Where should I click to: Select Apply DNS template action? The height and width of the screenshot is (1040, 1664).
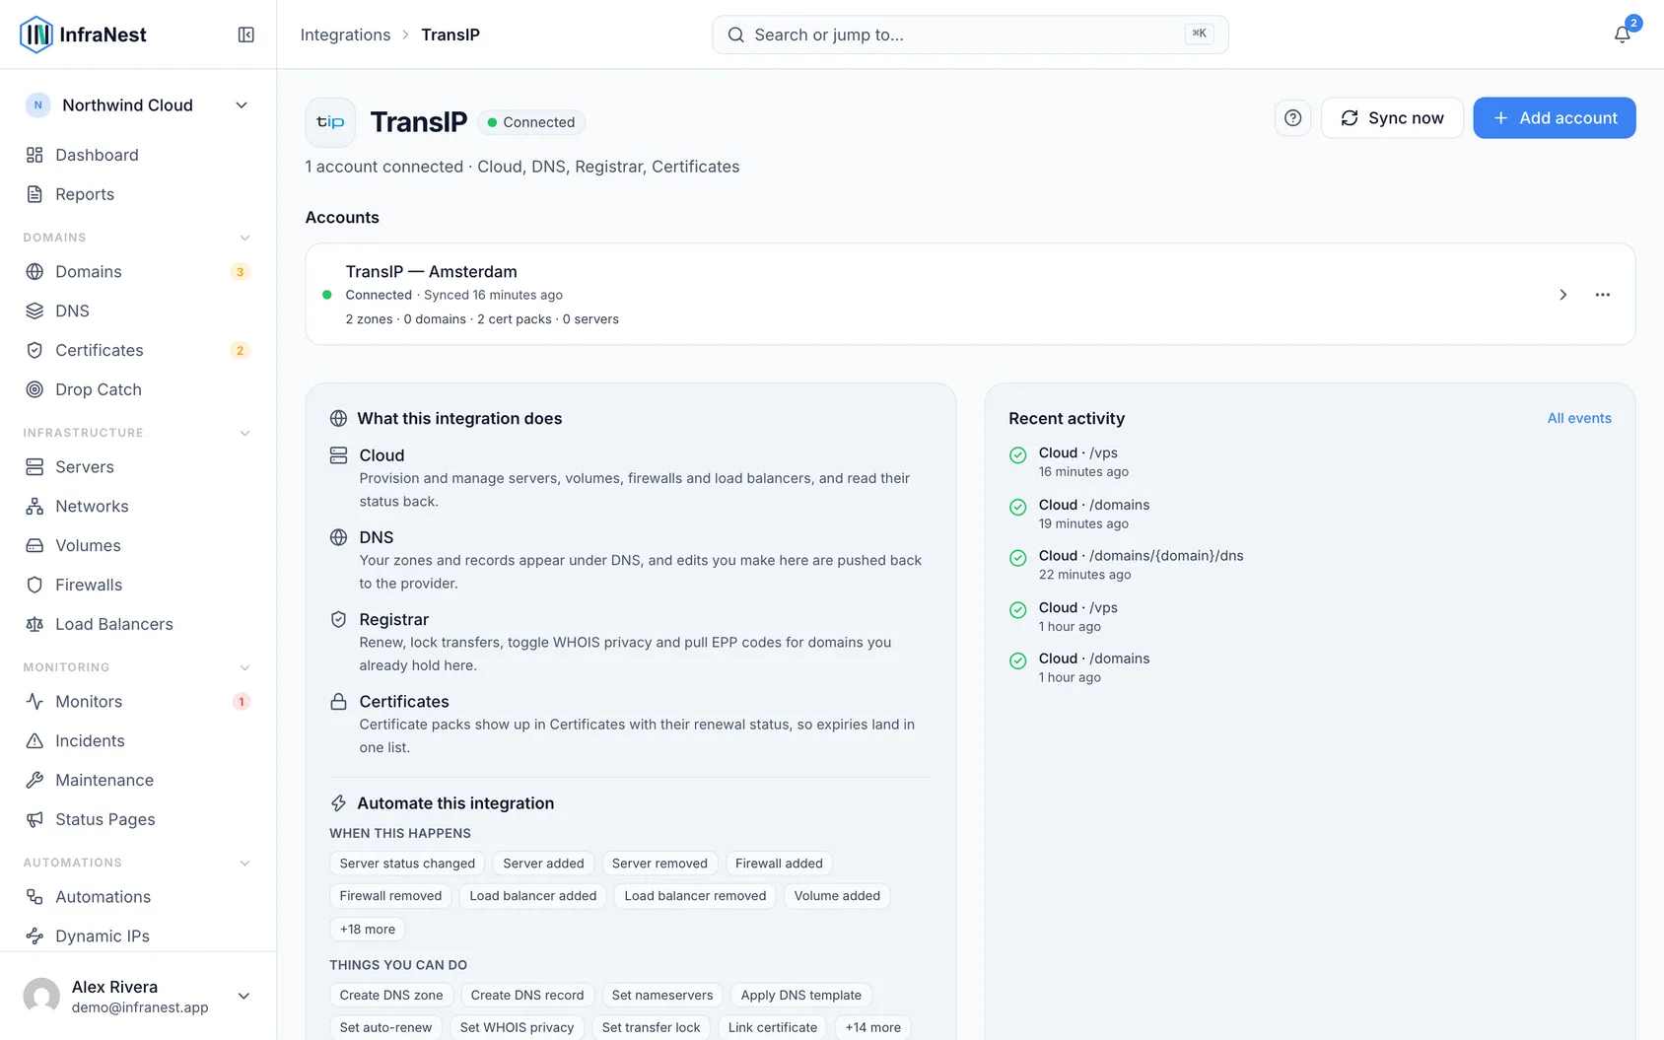click(800, 996)
